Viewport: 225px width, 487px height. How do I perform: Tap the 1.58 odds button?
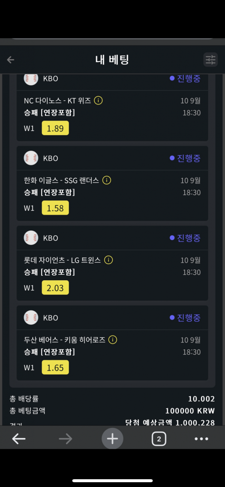(x=55, y=208)
